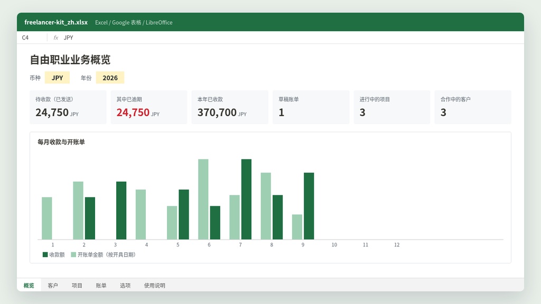541x304 pixels.
Task: Click the month 4 light green bar
Action: (141, 214)
